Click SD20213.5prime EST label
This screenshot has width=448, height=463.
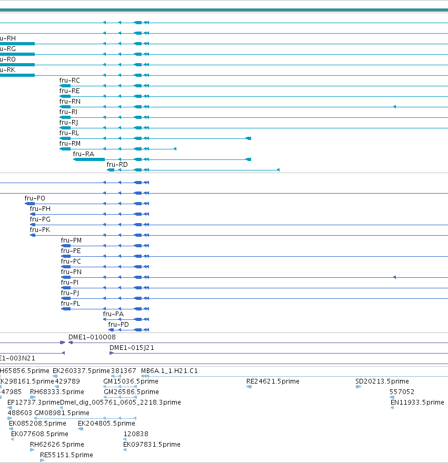pos(382,381)
